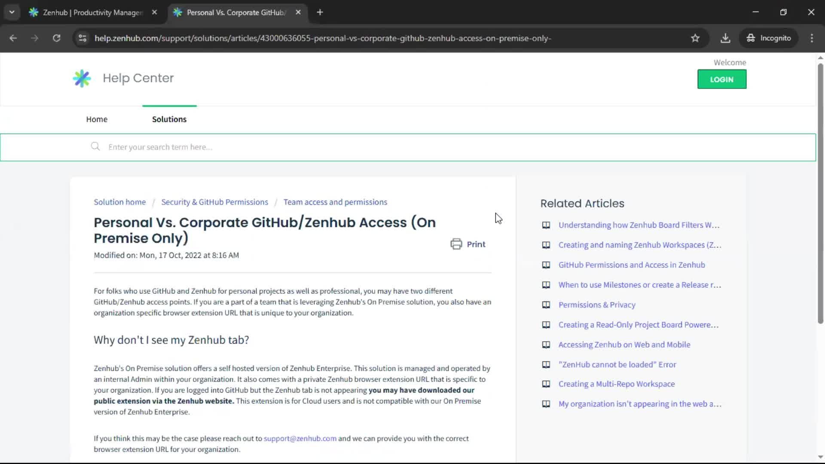This screenshot has width=825, height=464.
Task: Open the tab search chevron
Action: tap(12, 12)
